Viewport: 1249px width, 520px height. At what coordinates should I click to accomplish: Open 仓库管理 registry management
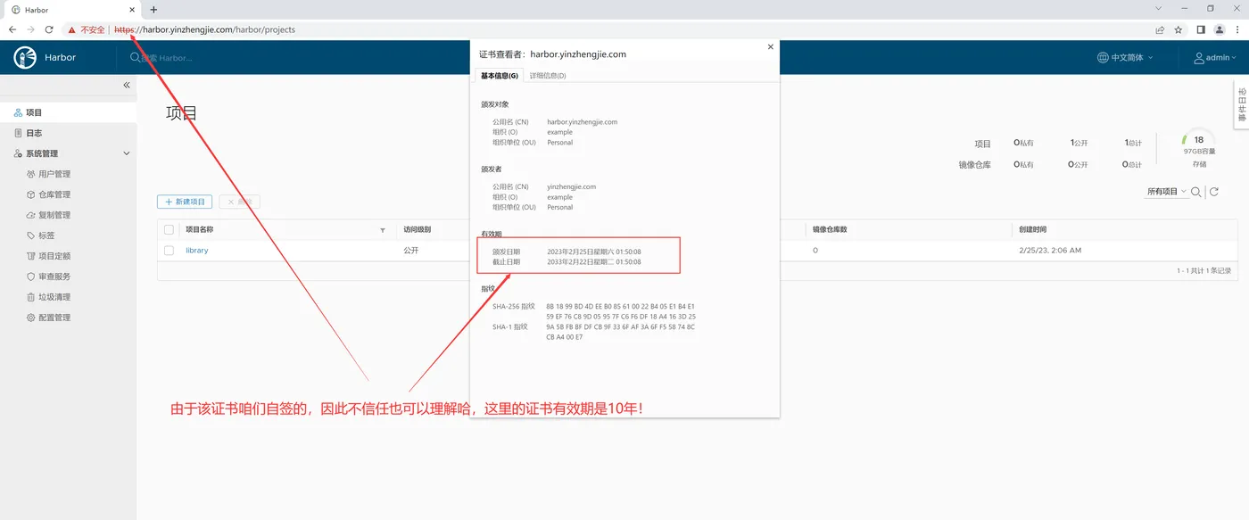coord(54,194)
